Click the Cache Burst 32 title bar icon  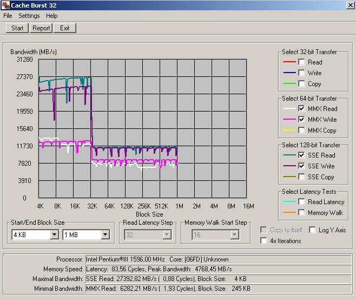click(x=5, y=5)
